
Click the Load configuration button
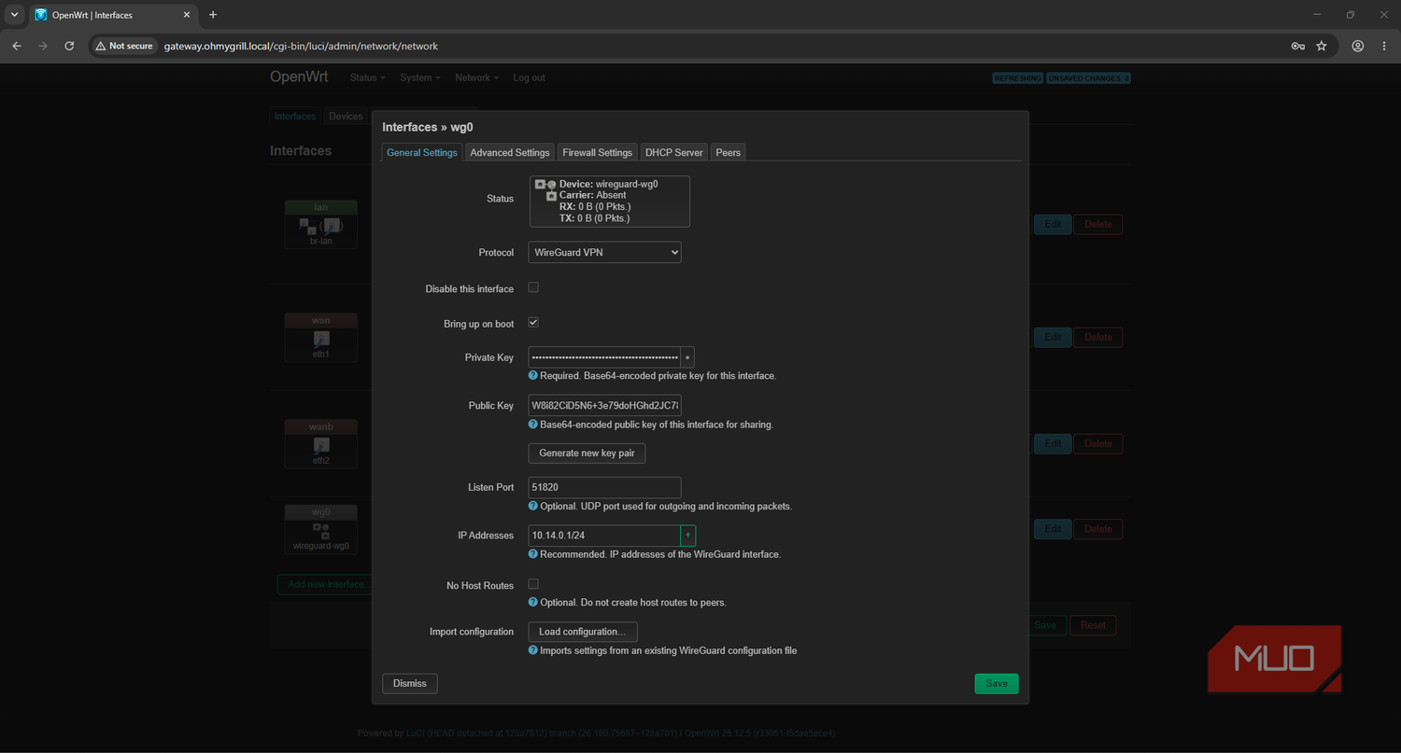pyautogui.click(x=583, y=632)
